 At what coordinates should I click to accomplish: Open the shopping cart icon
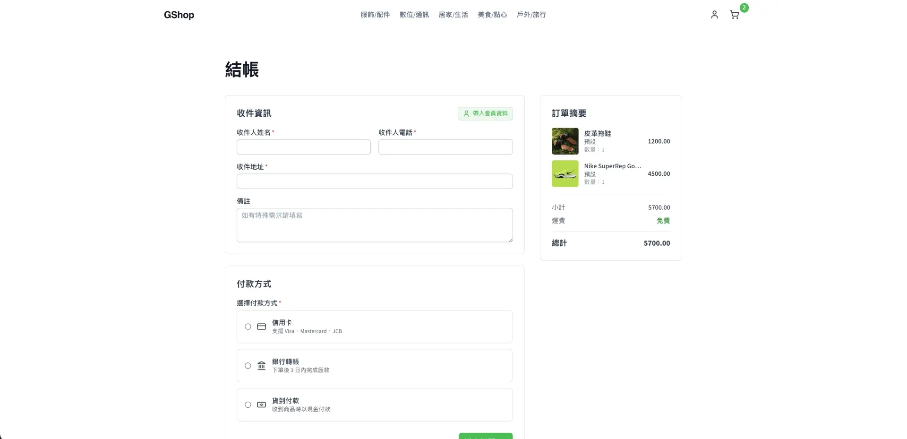(735, 15)
